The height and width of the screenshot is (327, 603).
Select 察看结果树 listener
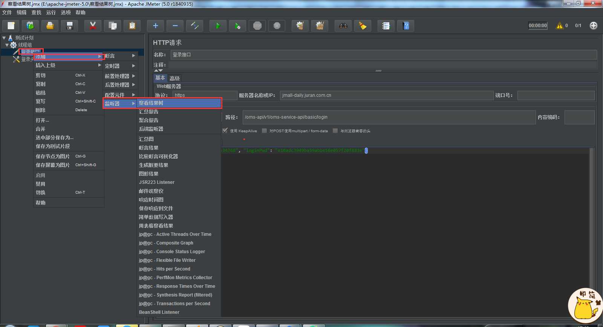tap(179, 103)
